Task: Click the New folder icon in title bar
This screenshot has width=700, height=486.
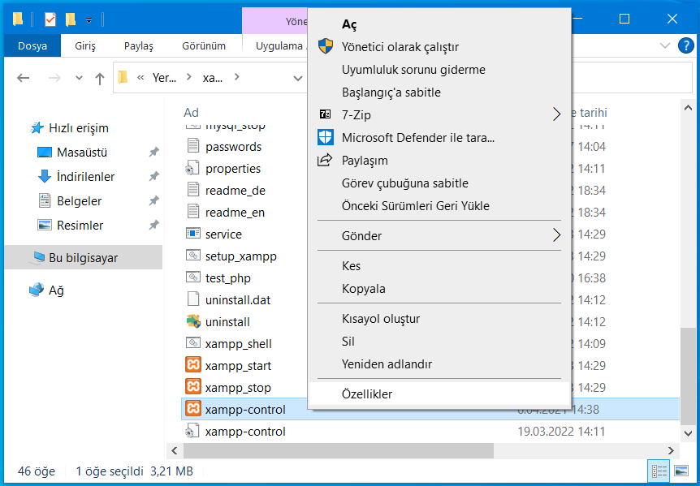Action: pyautogui.click(x=71, y=19)
